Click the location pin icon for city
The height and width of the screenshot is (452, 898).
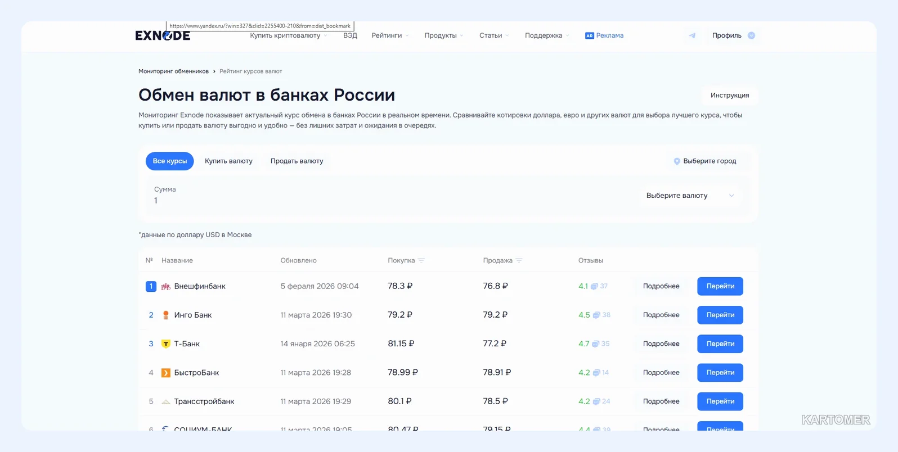[x=677, y=161]
